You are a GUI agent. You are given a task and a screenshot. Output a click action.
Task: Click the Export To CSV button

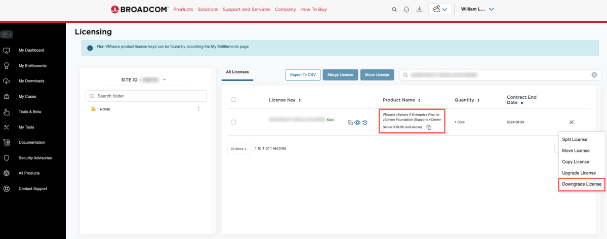pyautogui.click(x=303, y=75)
